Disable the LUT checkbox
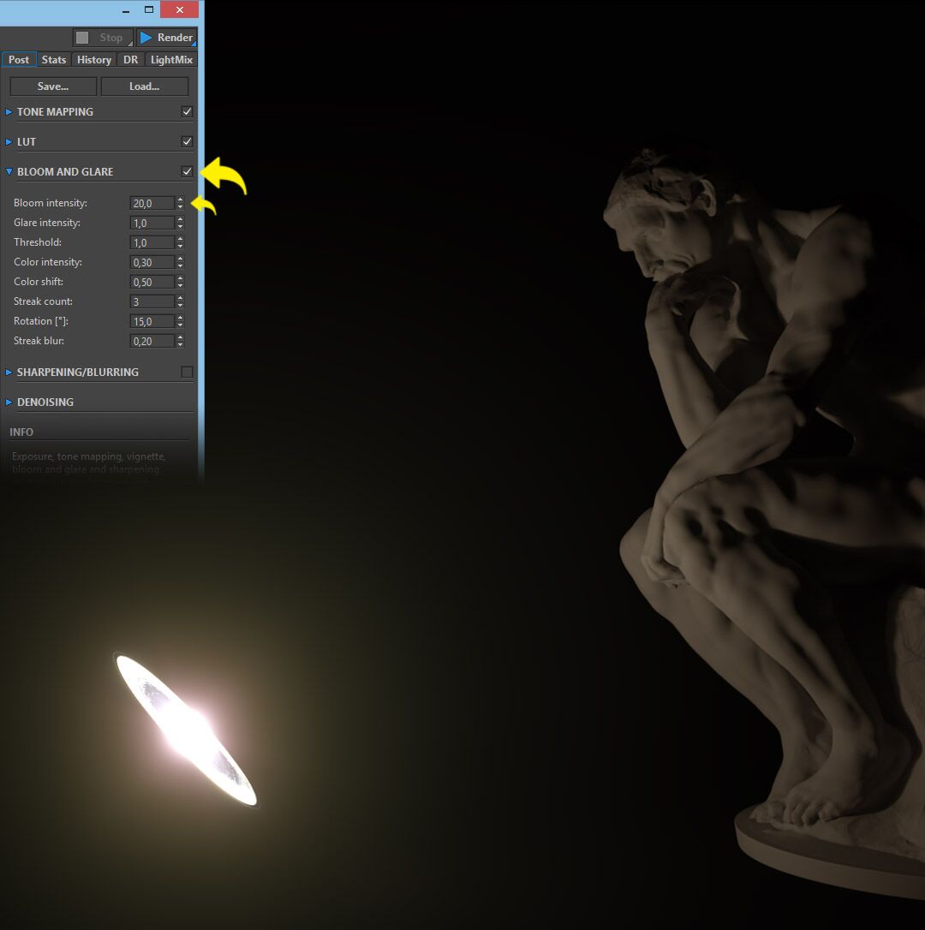925x930 pixels. (187, 141)
